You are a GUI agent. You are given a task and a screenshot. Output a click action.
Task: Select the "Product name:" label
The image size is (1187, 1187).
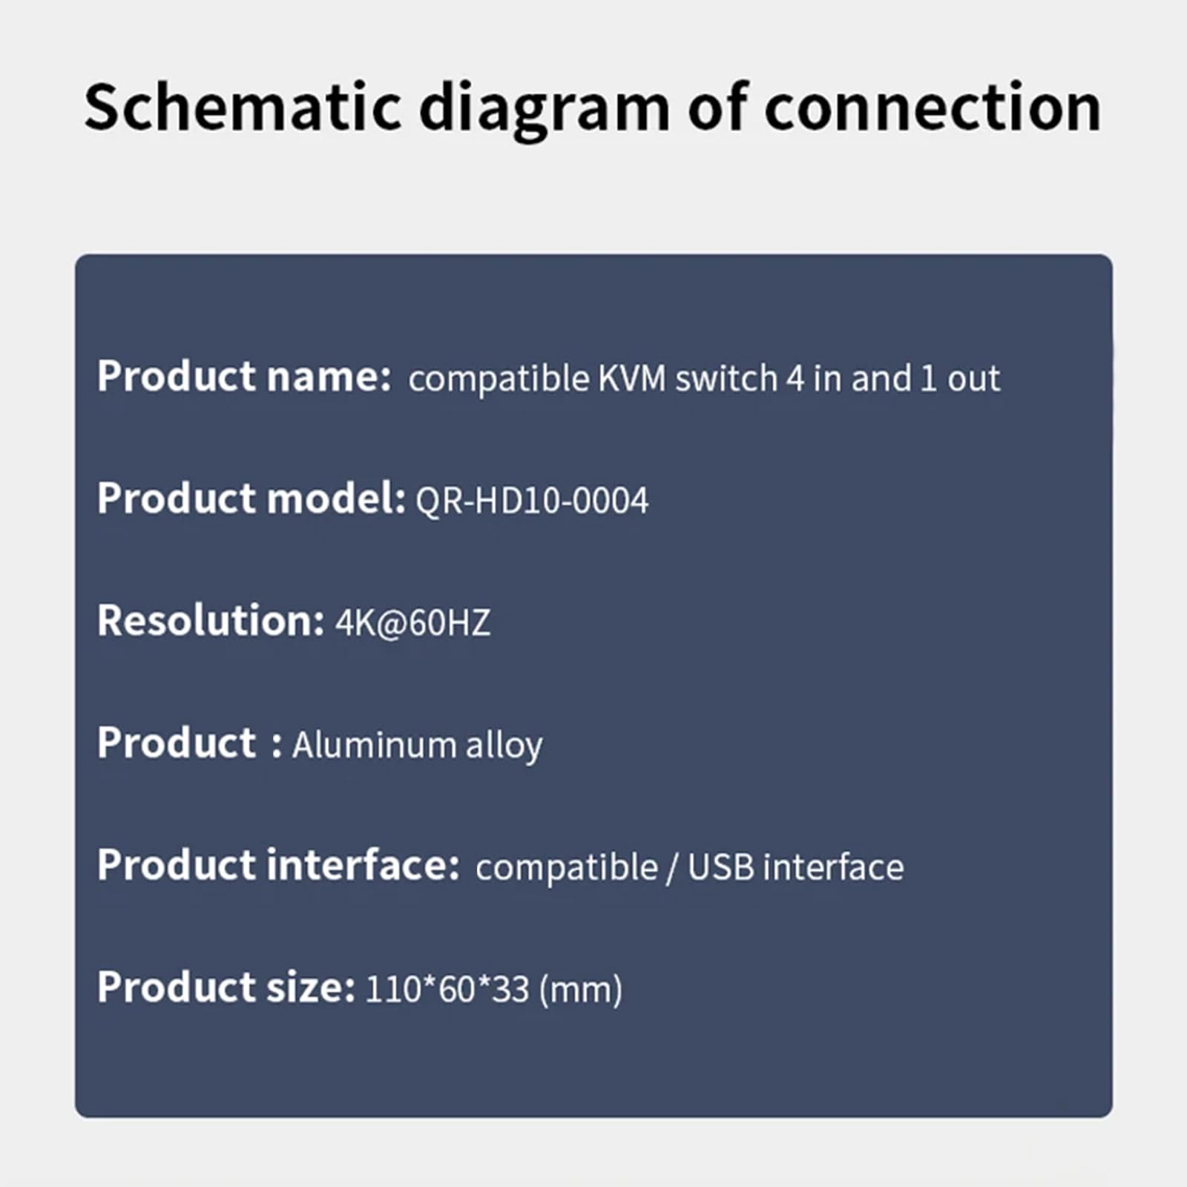pyautogui.click(x=244, y=376)
